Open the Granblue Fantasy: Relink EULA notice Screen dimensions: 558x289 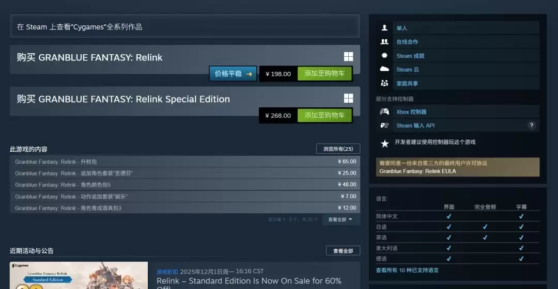coord(458,167)
